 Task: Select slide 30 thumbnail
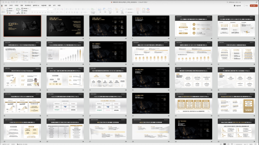click(236, 129)
